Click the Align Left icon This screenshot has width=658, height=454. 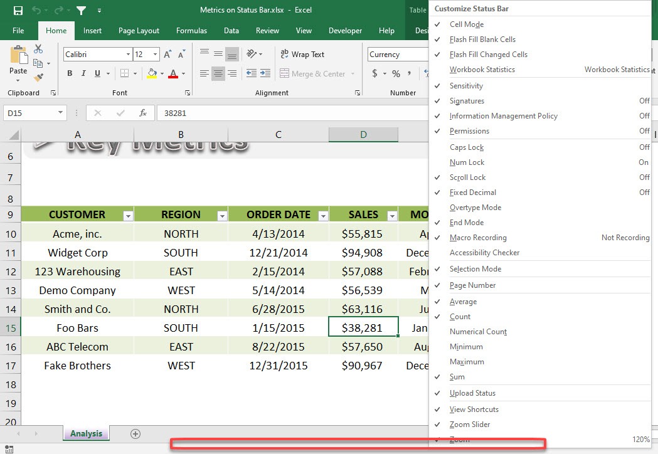click(204, 73)
